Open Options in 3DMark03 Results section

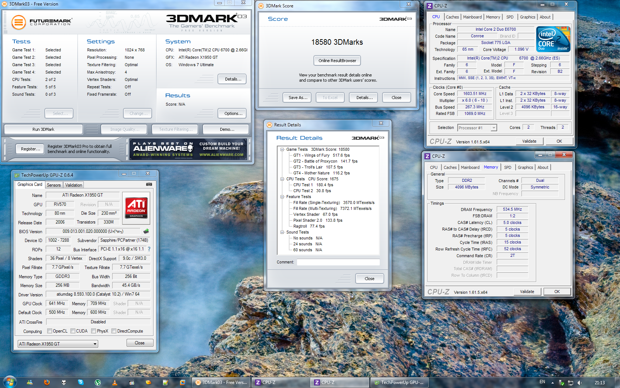232,113
